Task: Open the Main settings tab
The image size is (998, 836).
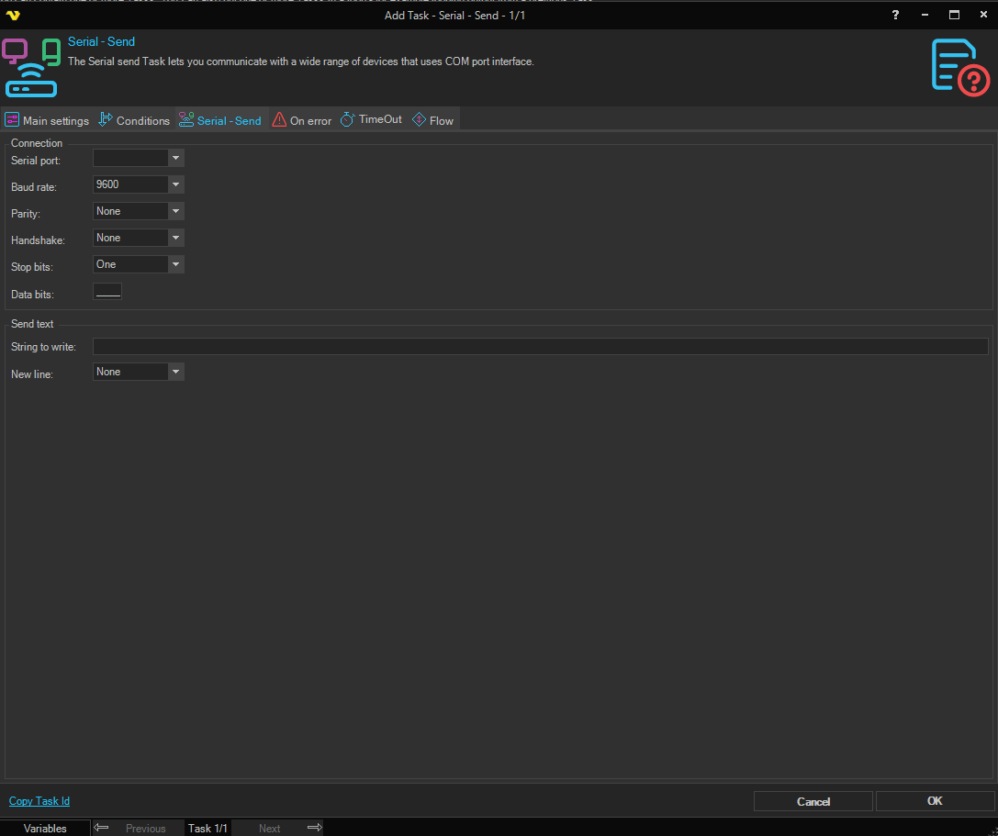Action: click(48, 120)
